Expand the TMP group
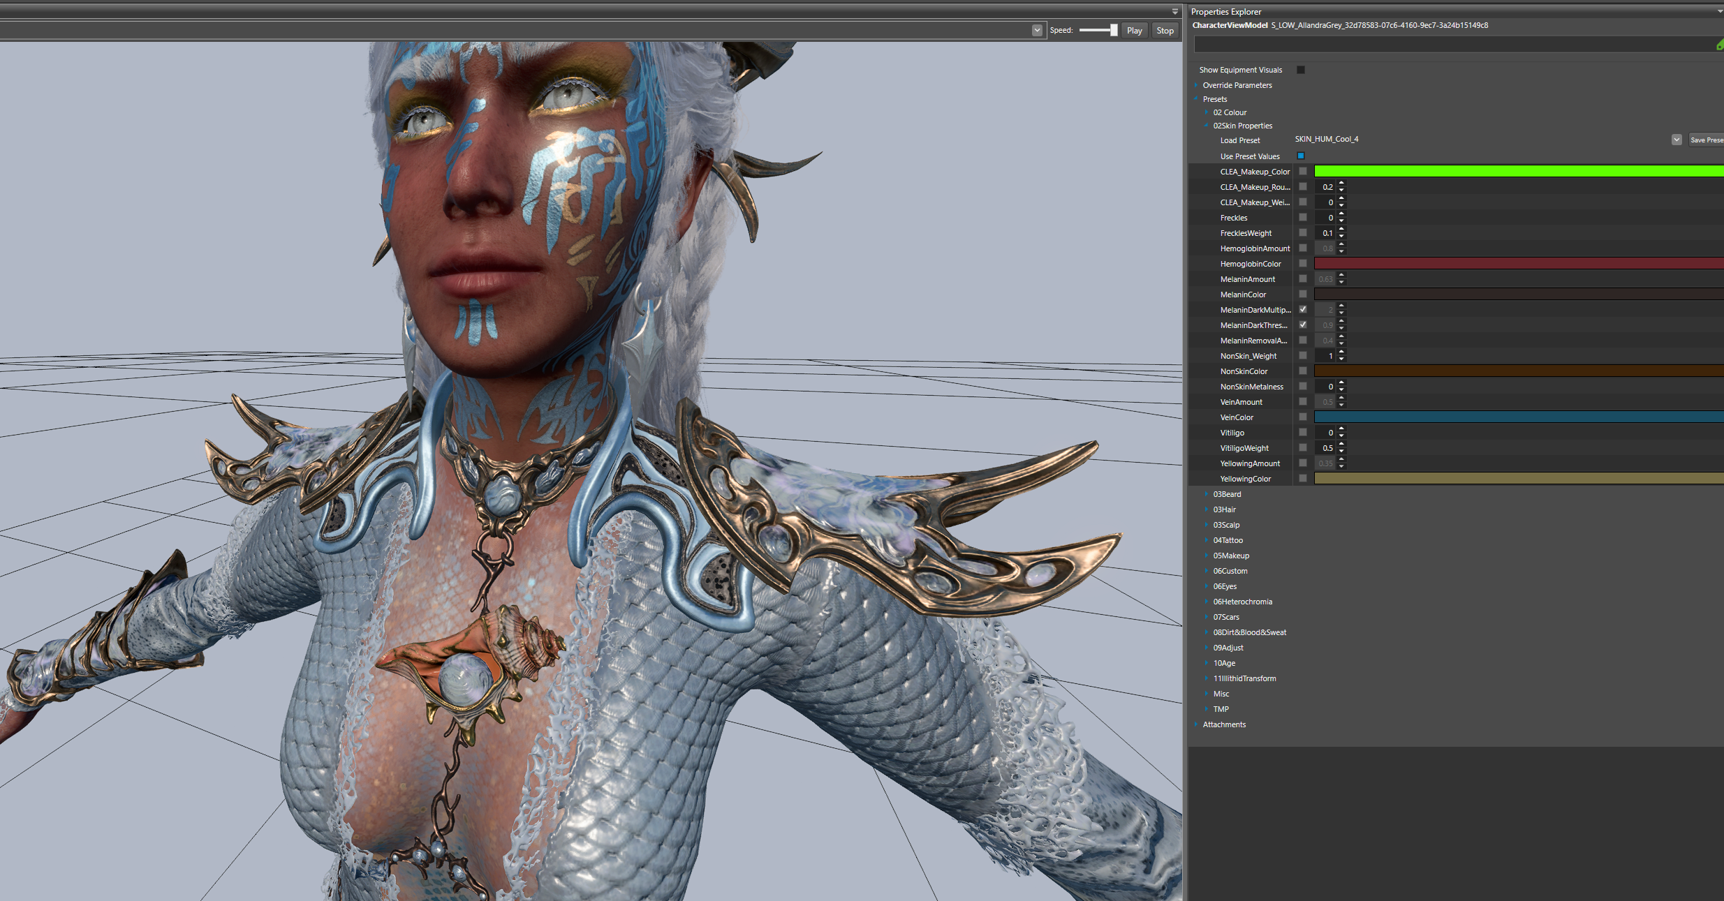 point(1207,709)
